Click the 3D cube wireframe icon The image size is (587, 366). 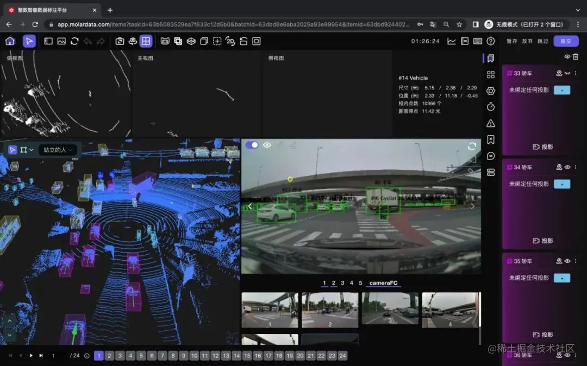coord(191,41)
